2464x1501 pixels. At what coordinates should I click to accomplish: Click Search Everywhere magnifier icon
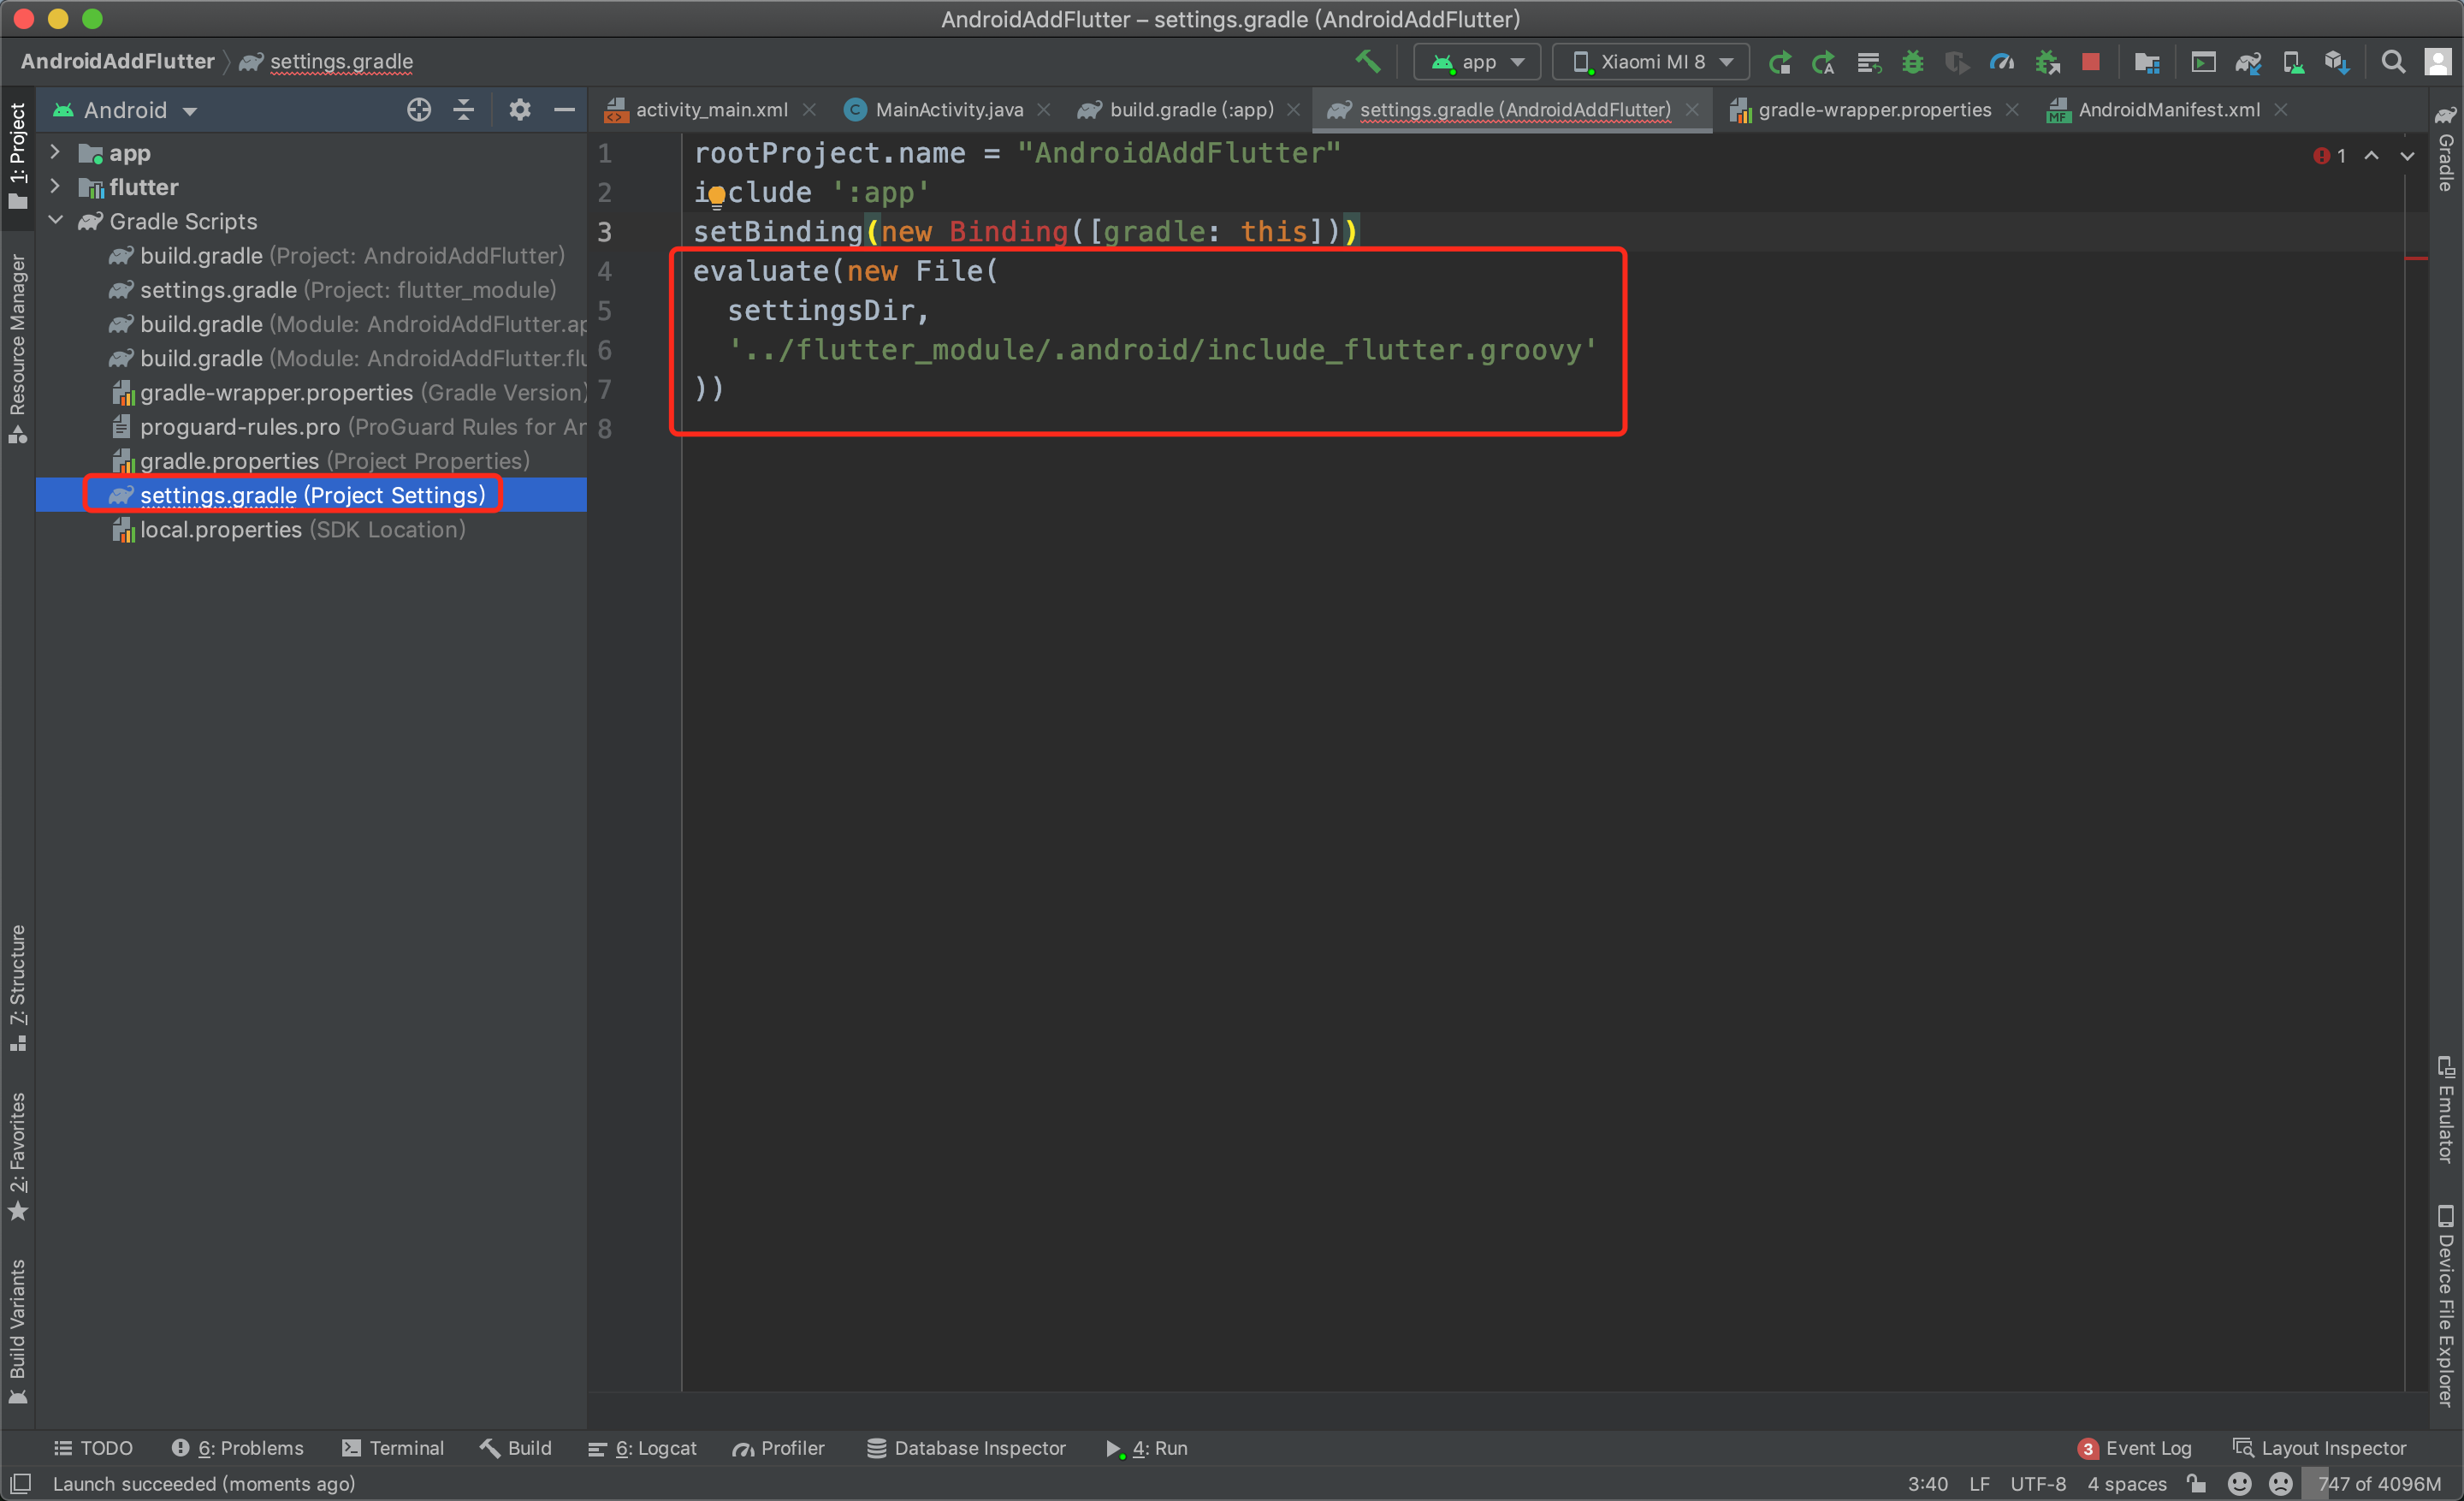pos(2392,62)
